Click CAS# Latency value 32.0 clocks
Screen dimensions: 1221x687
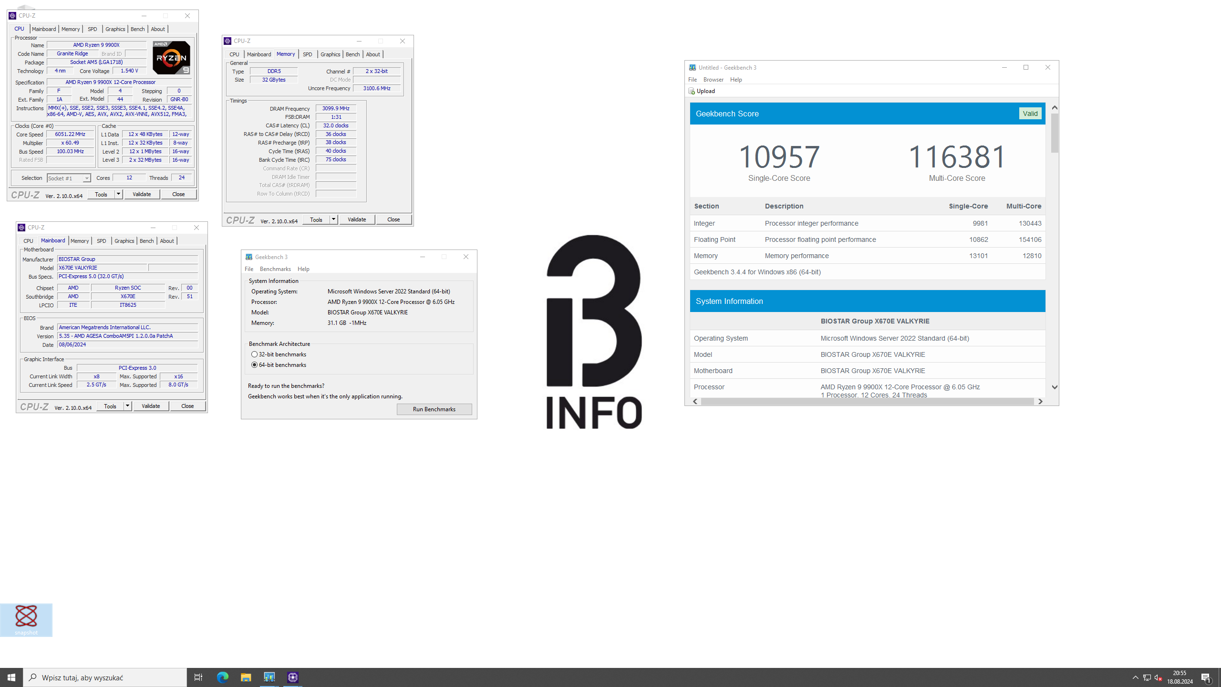click(336, 125)
